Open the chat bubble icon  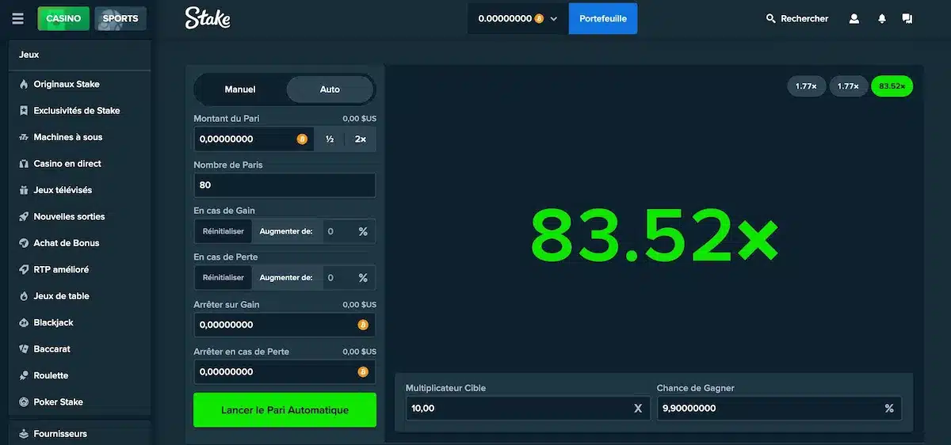tap(907, 18)
